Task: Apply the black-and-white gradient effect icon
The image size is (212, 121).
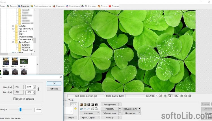Action: pyautogui.click(x=92, y=105)
